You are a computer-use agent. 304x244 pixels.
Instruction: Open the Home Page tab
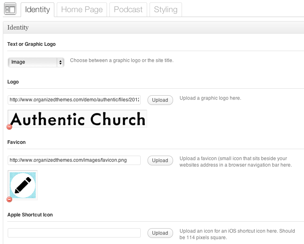pos(82,10)
